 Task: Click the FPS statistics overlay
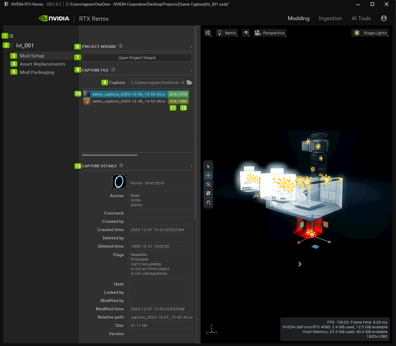pos(335,329)
